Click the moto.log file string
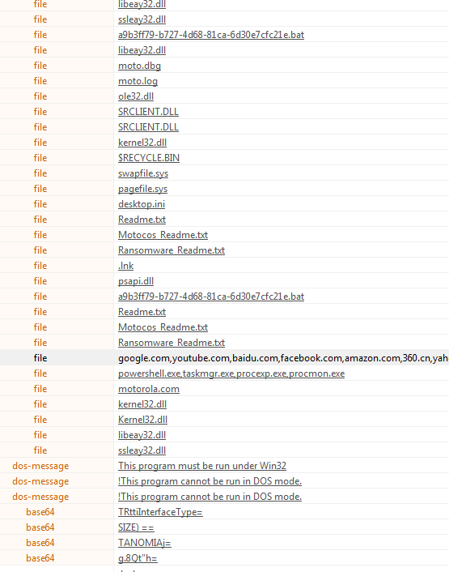 [138, 81]
